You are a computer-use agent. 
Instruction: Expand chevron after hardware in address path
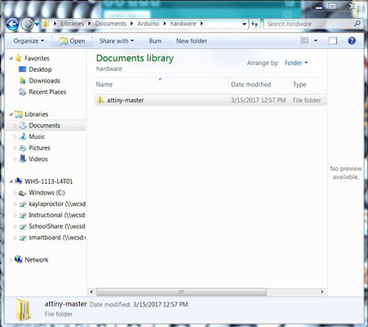(x=202, y=24)
